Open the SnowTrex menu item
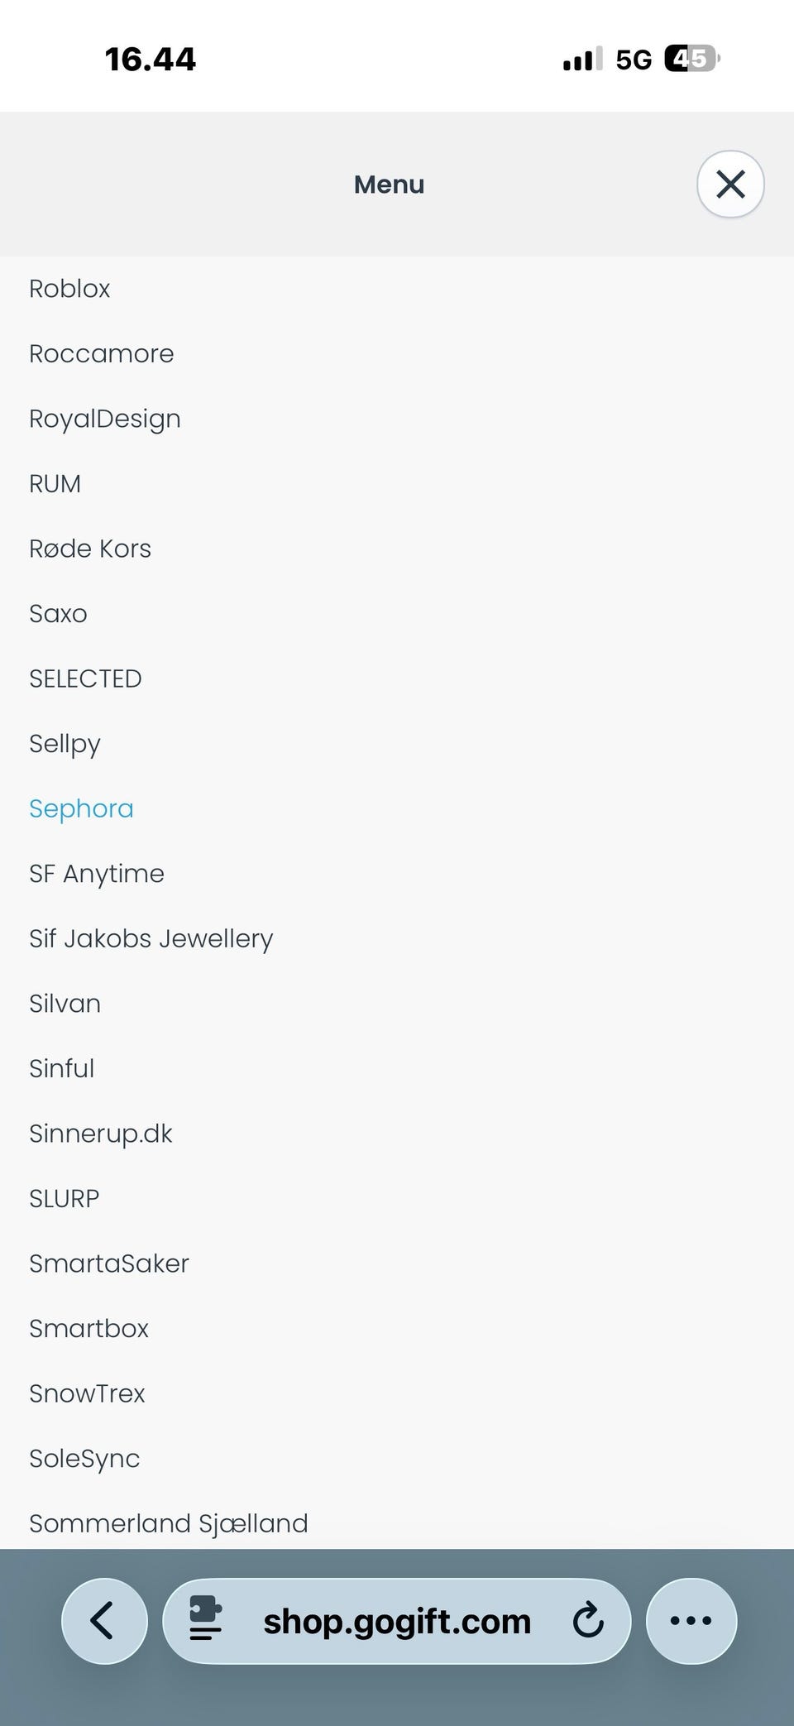Screen dimensions: 794x1726 87,1393
